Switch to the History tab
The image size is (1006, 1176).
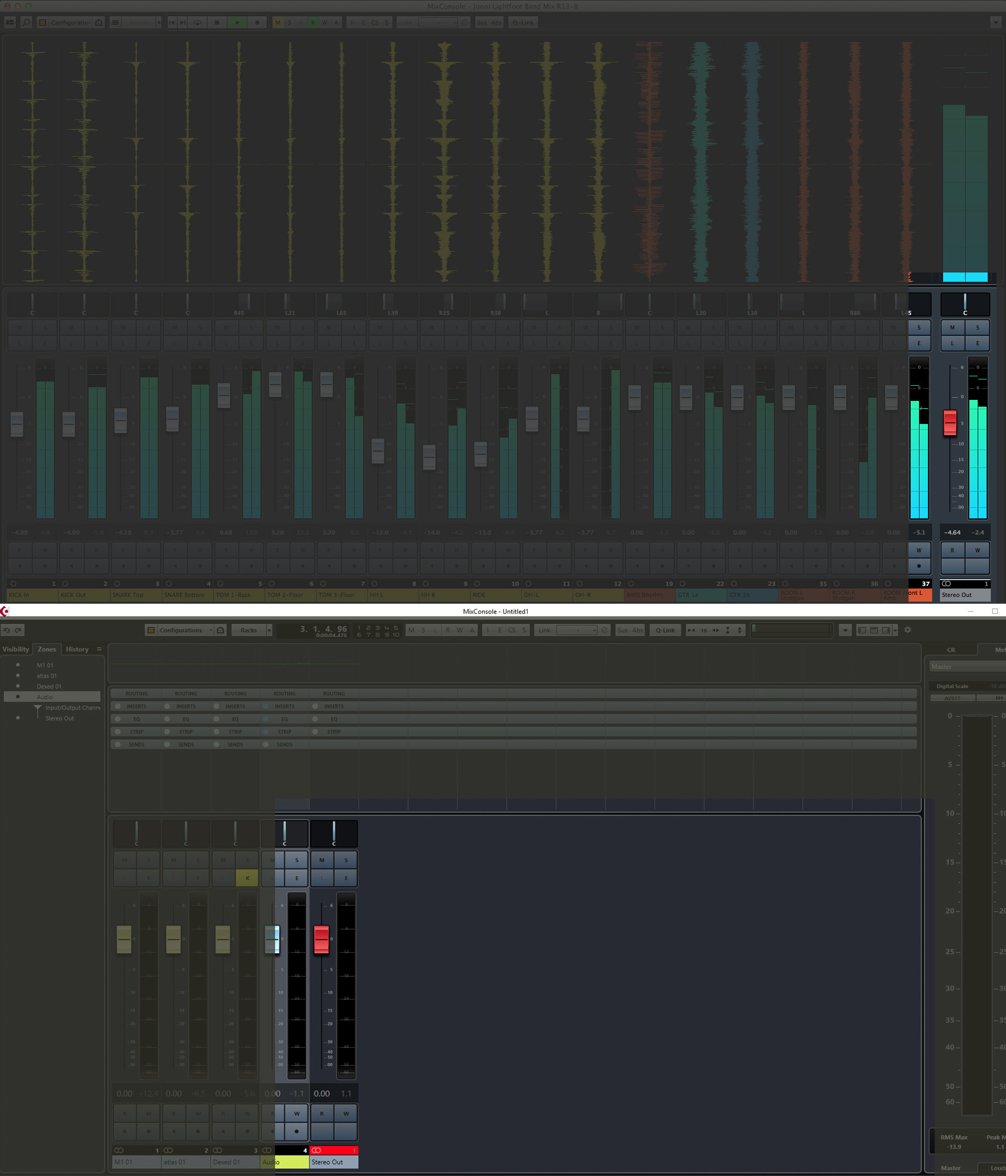(x=77, y=649)
